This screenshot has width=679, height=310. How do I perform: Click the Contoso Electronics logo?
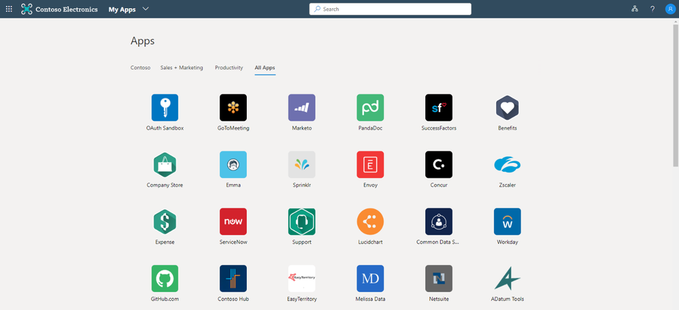27,9
